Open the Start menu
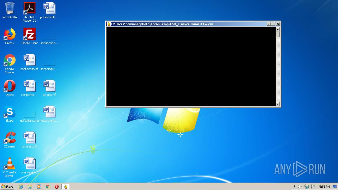The image size is (338, 190). (x=7, y=187)
